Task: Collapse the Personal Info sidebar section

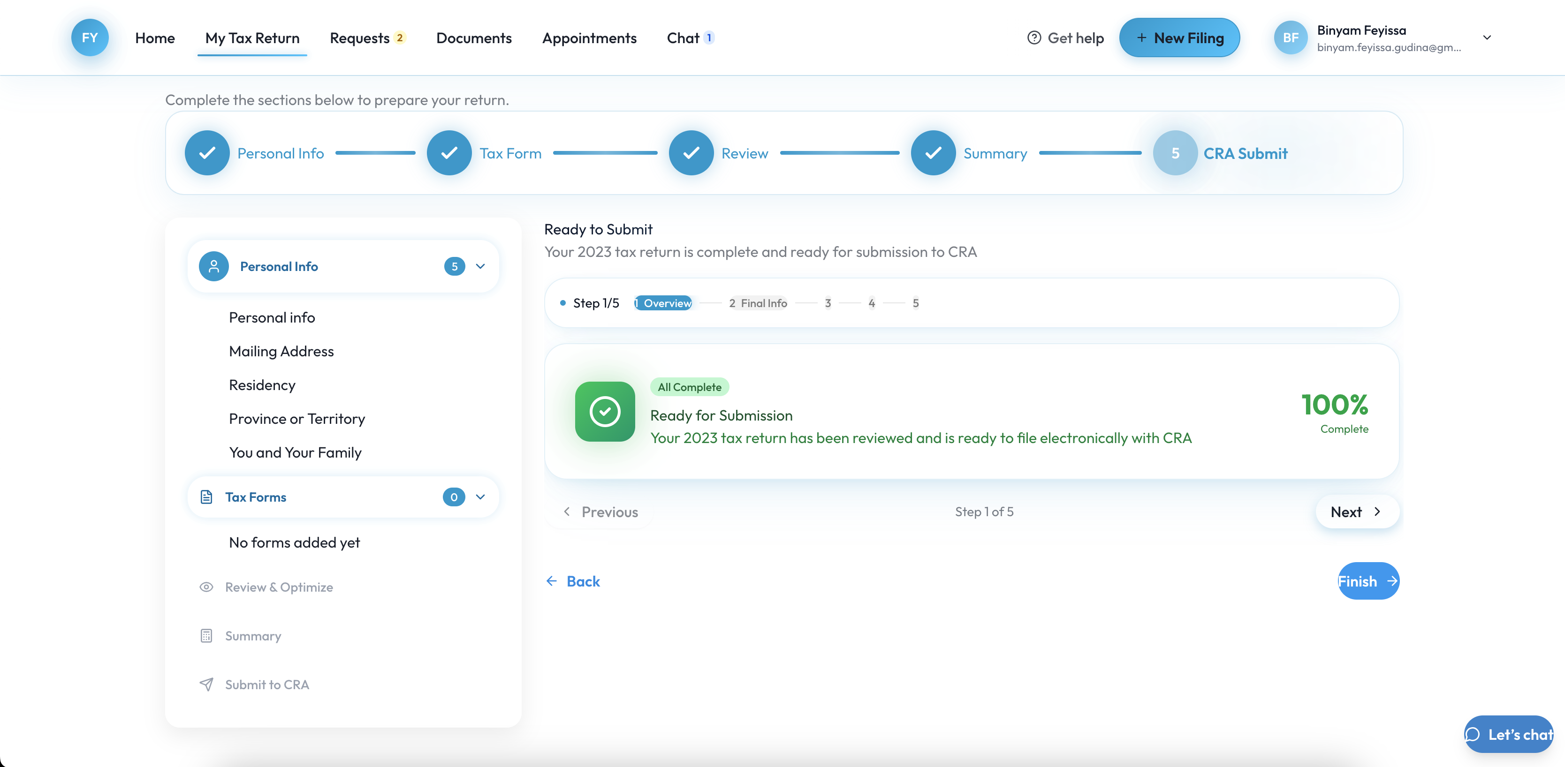Action: (480, 267)
